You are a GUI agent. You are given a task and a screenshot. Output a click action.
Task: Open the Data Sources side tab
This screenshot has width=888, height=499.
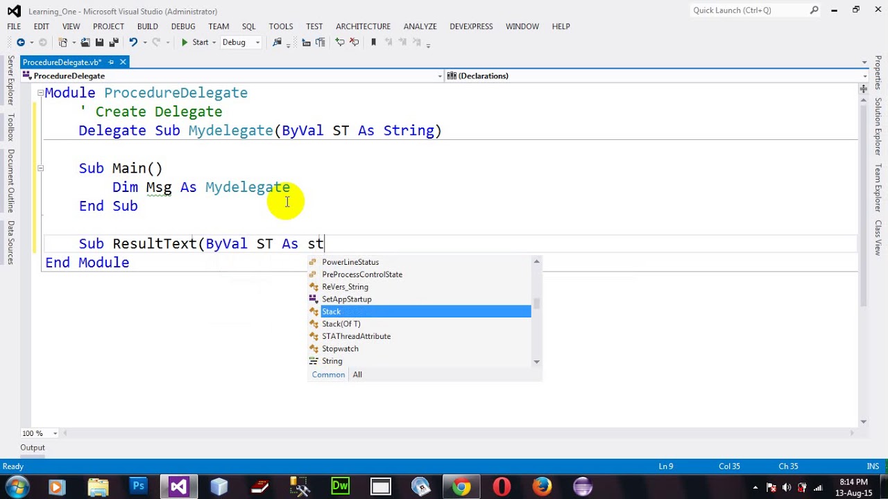point(10,243)
